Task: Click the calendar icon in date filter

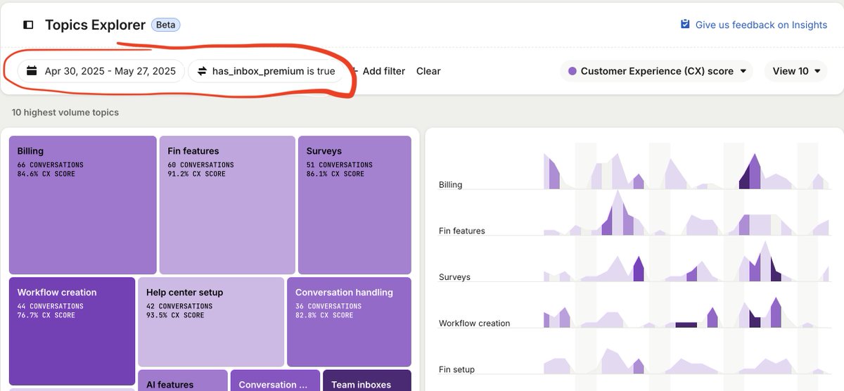Action: coord(32,71)
